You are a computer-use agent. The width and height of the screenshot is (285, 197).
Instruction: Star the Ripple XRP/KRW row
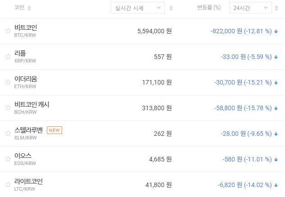pyautogui.click(x=8, y=57)
